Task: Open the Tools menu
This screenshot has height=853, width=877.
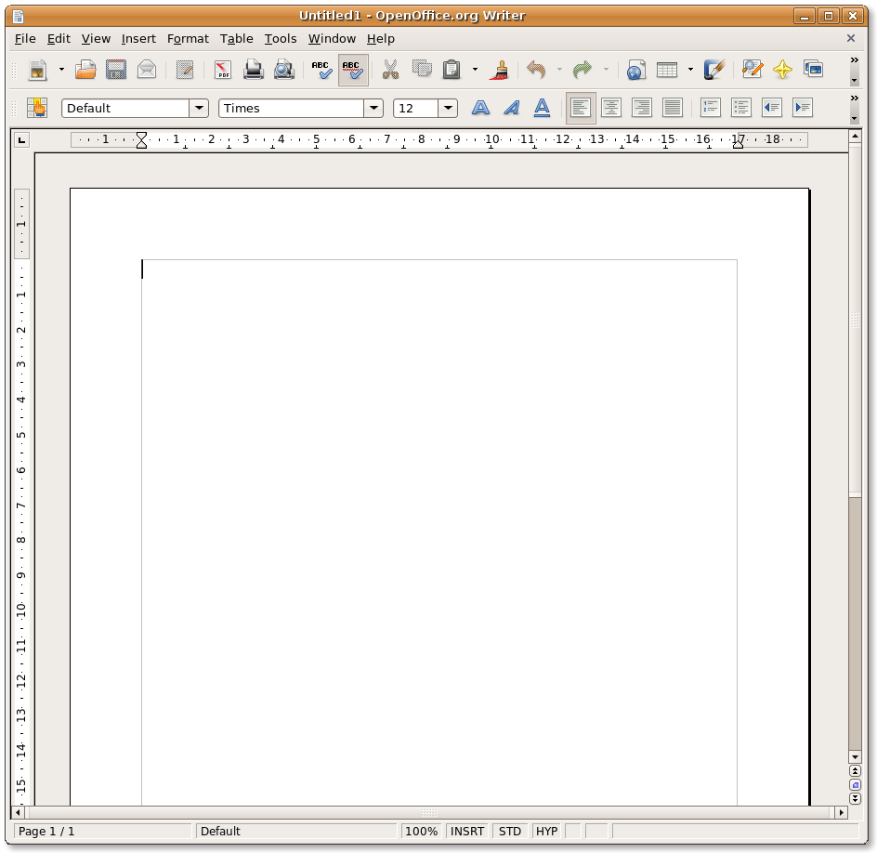Action: (281, 39)
